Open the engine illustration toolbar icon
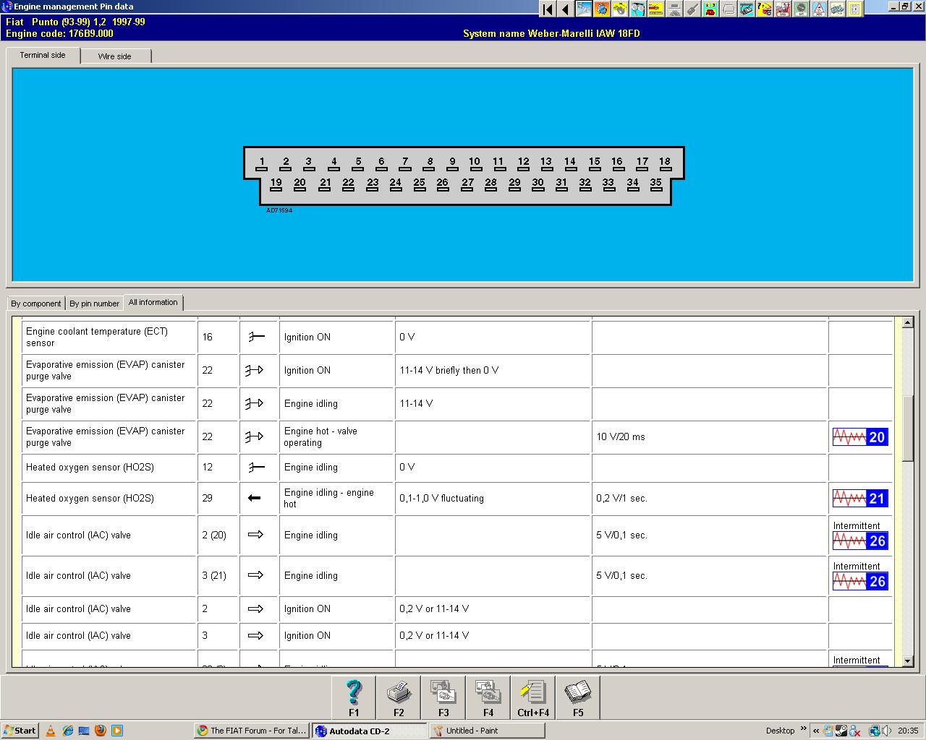The width and height of the screenshot is (926, 740). [838, 9]
